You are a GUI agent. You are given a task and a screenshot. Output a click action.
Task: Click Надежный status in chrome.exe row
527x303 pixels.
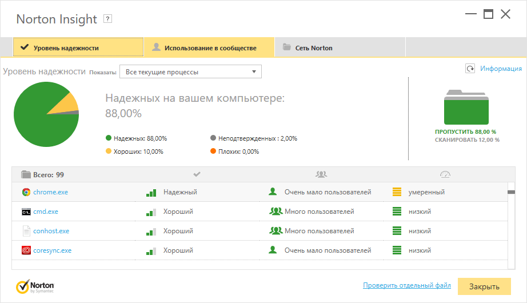(180, 192)
